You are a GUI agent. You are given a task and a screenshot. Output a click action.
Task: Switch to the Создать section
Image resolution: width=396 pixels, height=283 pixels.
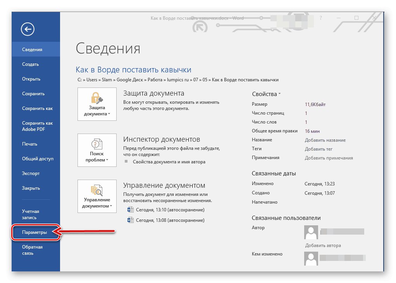tap(30, 64)
